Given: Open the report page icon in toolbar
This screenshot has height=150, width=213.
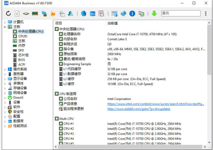Looking at the screenshot, I should 17,13.
